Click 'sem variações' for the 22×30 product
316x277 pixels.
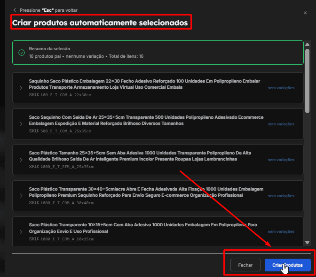pyautogui.click(x=281, y=88)
